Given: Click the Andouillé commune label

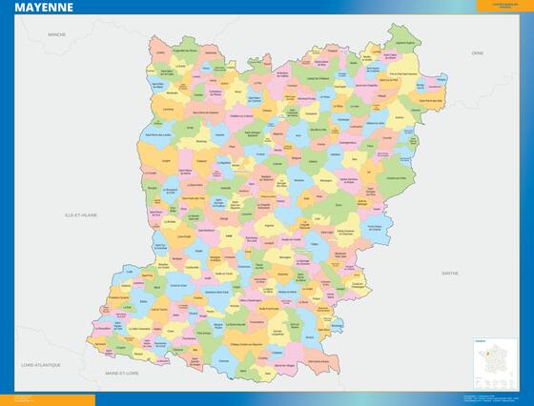Looking at the screenshot, I should coord(226,188).
